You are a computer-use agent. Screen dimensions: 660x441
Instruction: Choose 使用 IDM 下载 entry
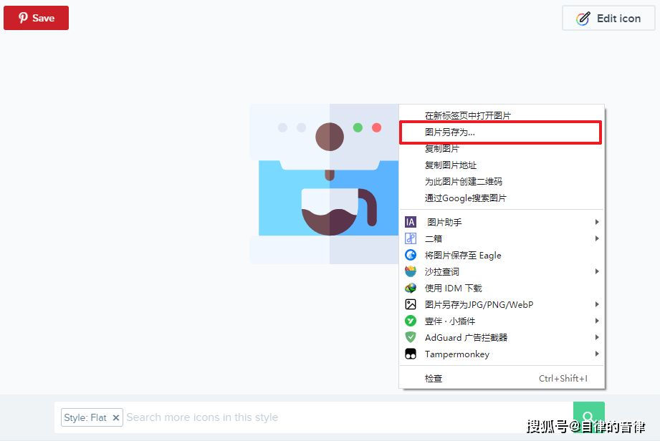[502, 288]
